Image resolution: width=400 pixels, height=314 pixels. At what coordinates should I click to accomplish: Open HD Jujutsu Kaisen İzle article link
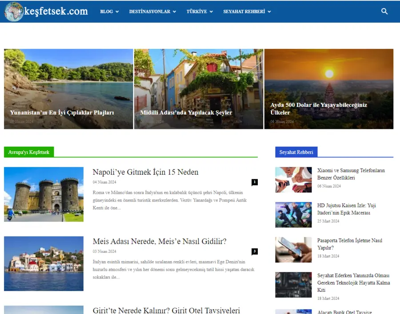[x=346, y=209]
